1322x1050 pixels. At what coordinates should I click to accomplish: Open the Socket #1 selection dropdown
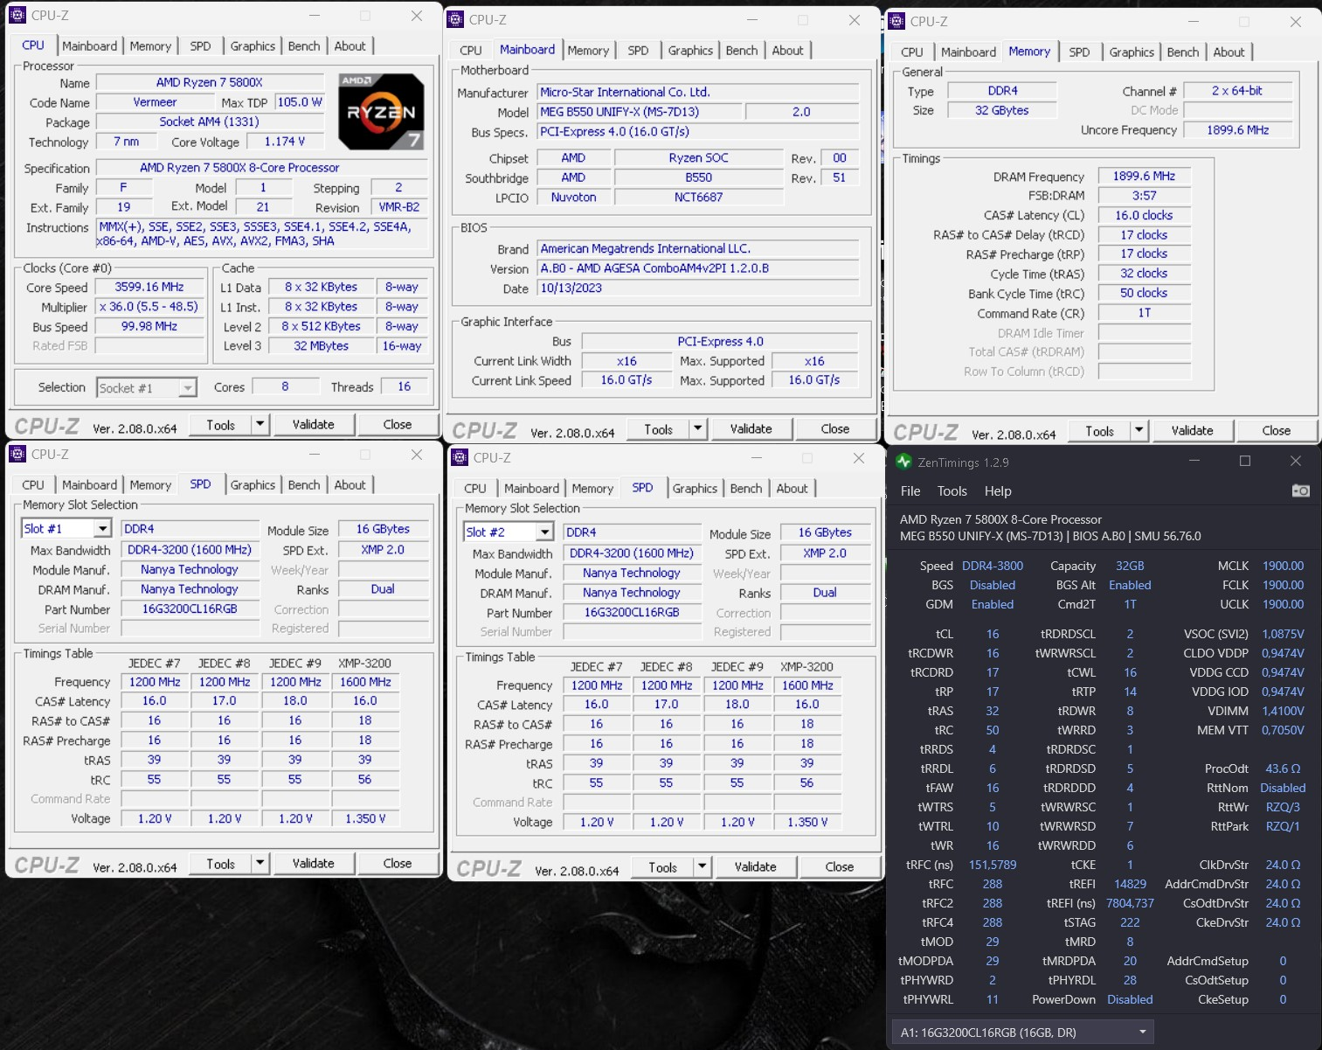187,387
